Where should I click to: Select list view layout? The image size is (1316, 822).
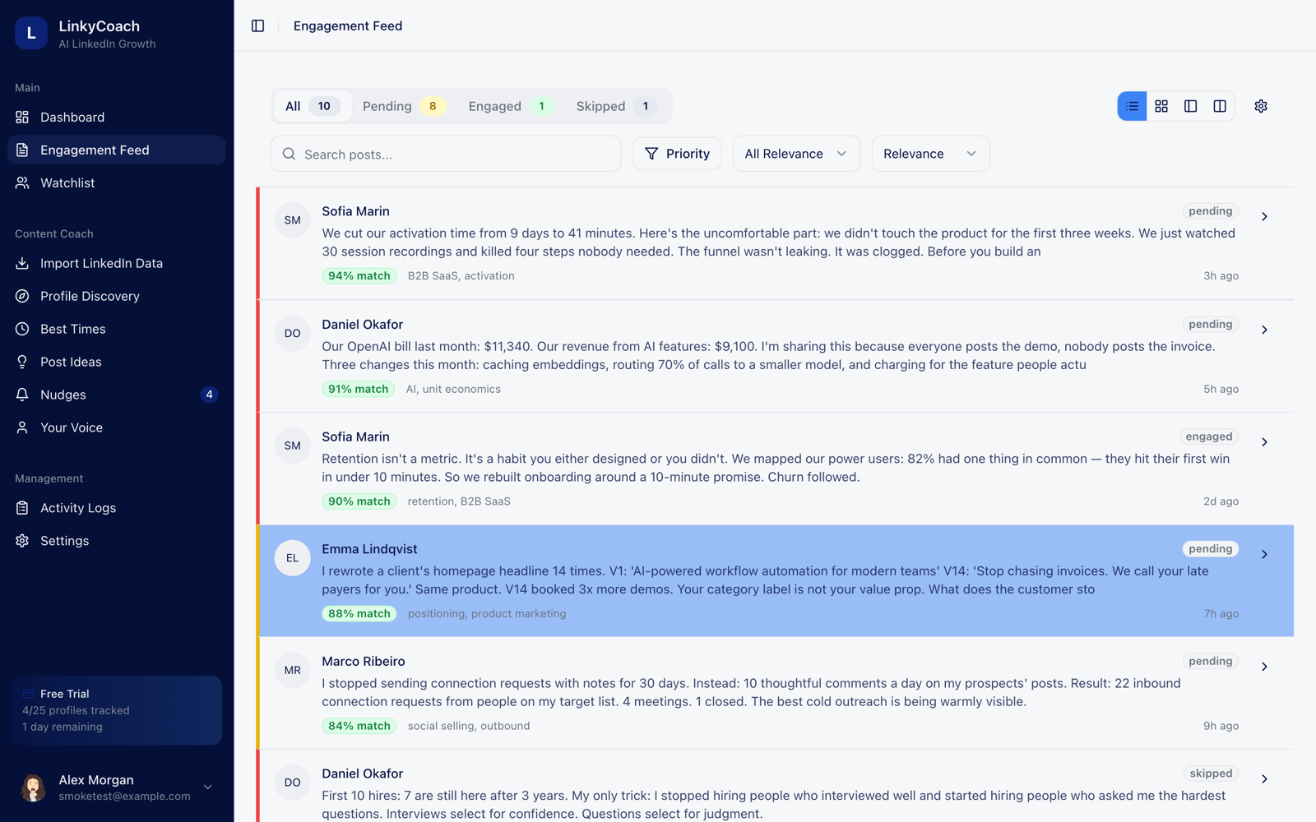click(x=1132, y=106)
